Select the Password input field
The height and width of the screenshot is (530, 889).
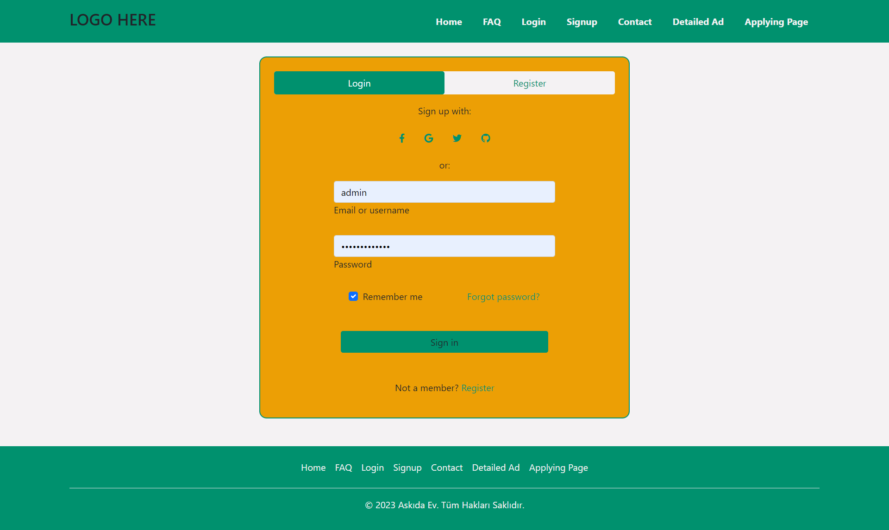pos(444,246)
